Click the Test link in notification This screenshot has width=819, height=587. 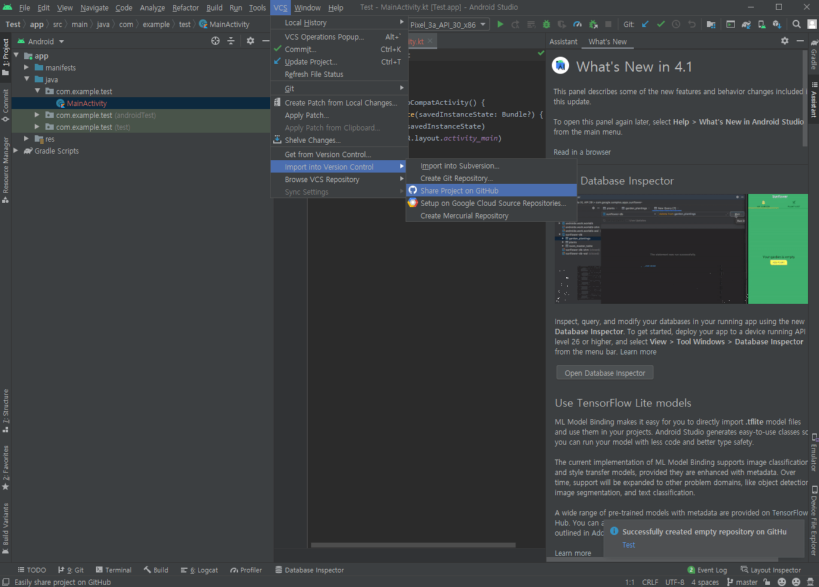628,545
